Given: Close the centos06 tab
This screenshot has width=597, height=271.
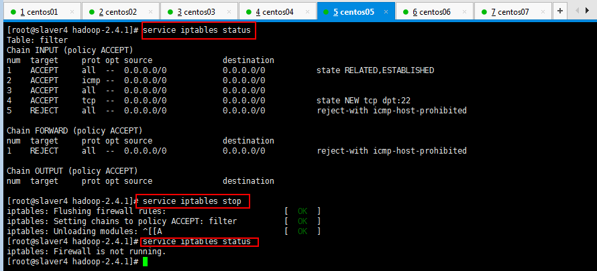Looking at the screenshot, I should [x=464, y=12].
